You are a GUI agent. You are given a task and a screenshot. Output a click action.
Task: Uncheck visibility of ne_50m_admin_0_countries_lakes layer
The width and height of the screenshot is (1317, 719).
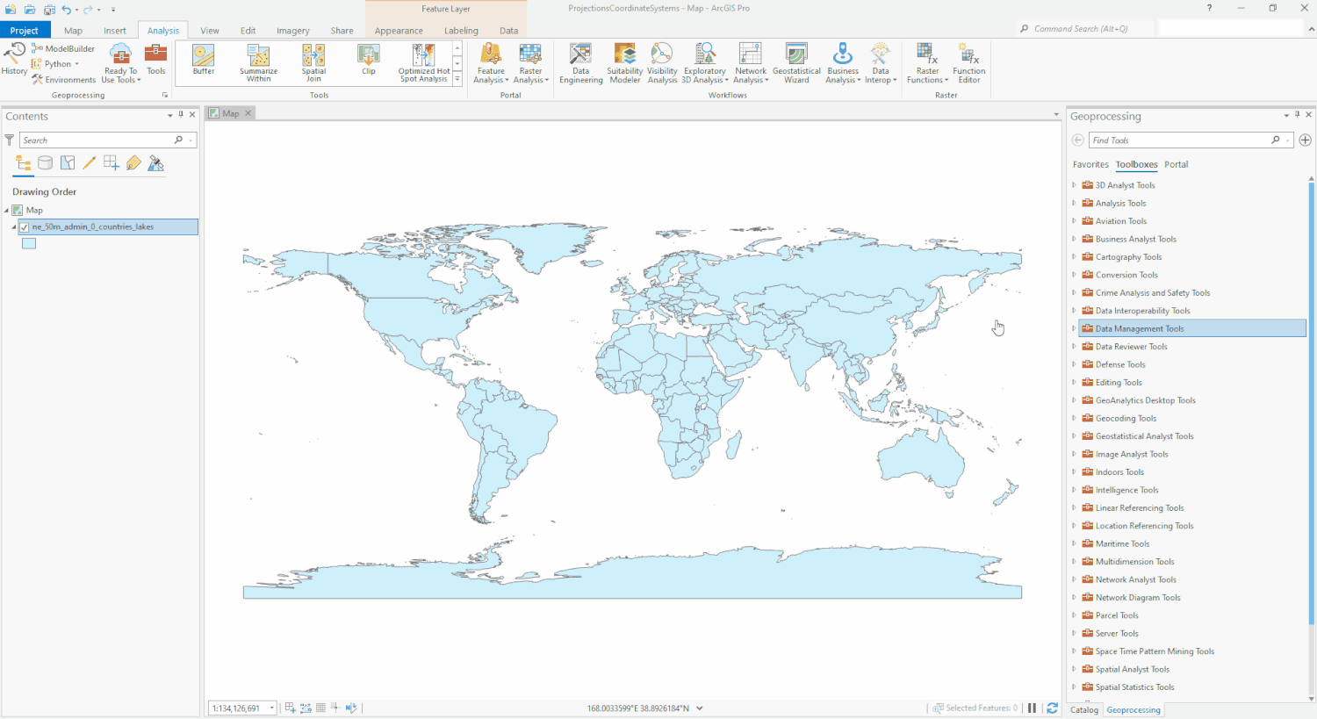pyautogui.click(x=24, y=226)
